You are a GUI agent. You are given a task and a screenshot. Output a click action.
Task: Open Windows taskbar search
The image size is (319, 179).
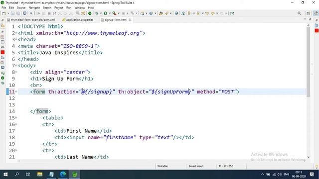[x=17, y=175]
